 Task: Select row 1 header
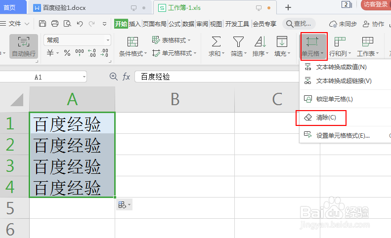pos(14,123)
